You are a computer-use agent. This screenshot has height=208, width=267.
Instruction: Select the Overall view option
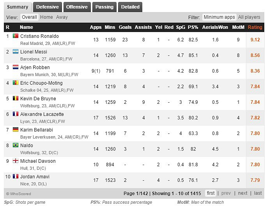(29, 17)
